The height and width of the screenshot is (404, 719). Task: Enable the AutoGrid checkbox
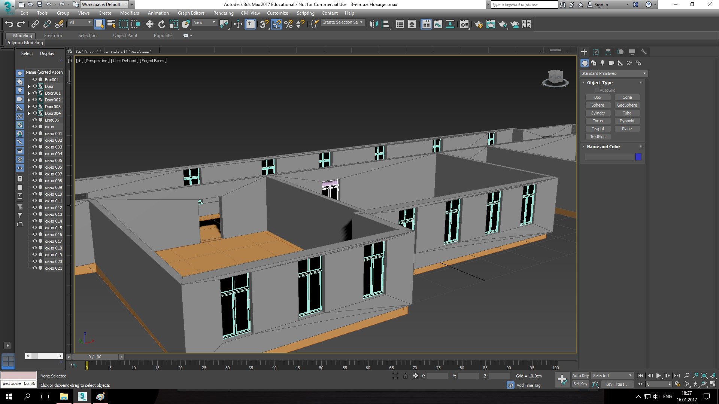(597, 90)
